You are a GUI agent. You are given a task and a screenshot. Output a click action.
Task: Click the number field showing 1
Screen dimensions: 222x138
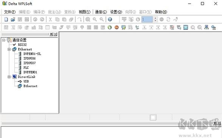pyautogui.click(x=147, y=19)
